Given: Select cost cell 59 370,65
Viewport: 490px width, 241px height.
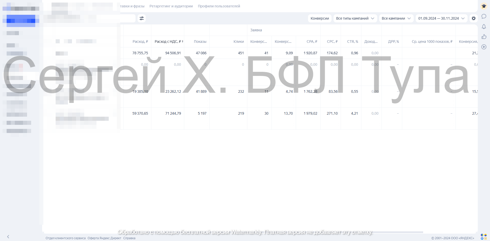Looking at the screenshot, I should [140, 113].
